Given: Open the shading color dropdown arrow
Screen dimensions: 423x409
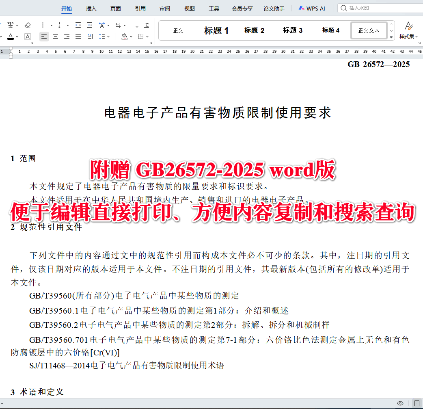Looking at the screenshot, I should [131, 37].
